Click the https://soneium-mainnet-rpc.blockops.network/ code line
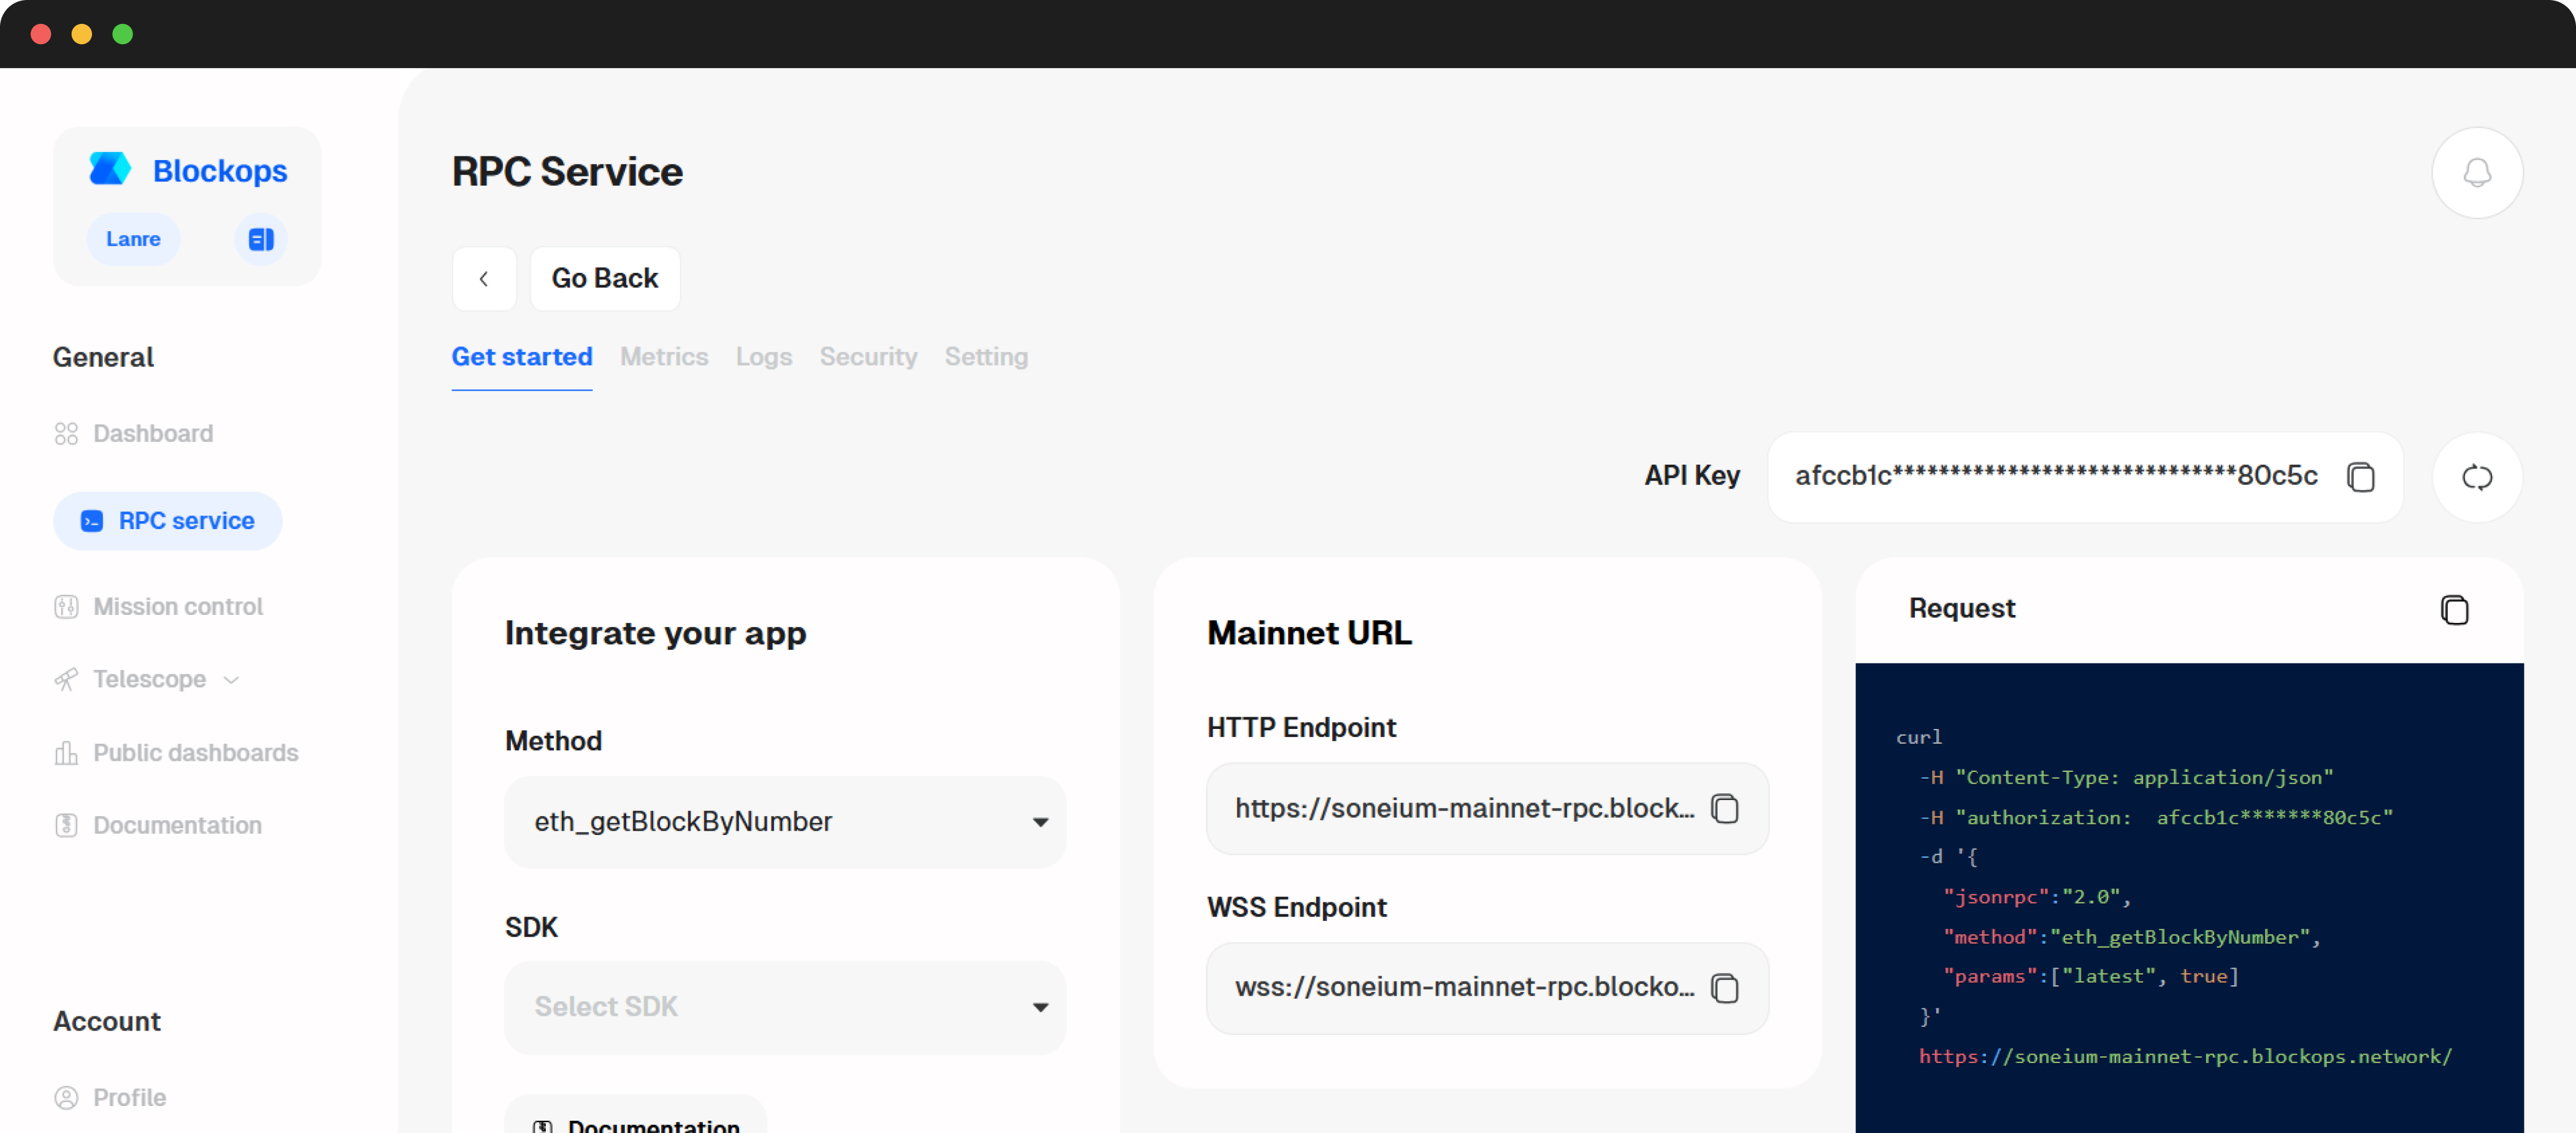 2185,1056
